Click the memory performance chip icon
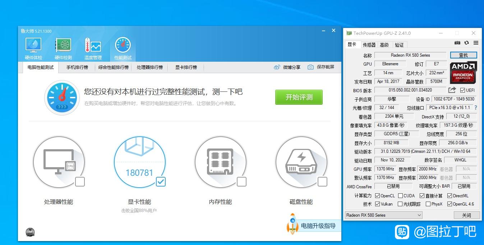This screenshot has height=245, width=484. 221,162
